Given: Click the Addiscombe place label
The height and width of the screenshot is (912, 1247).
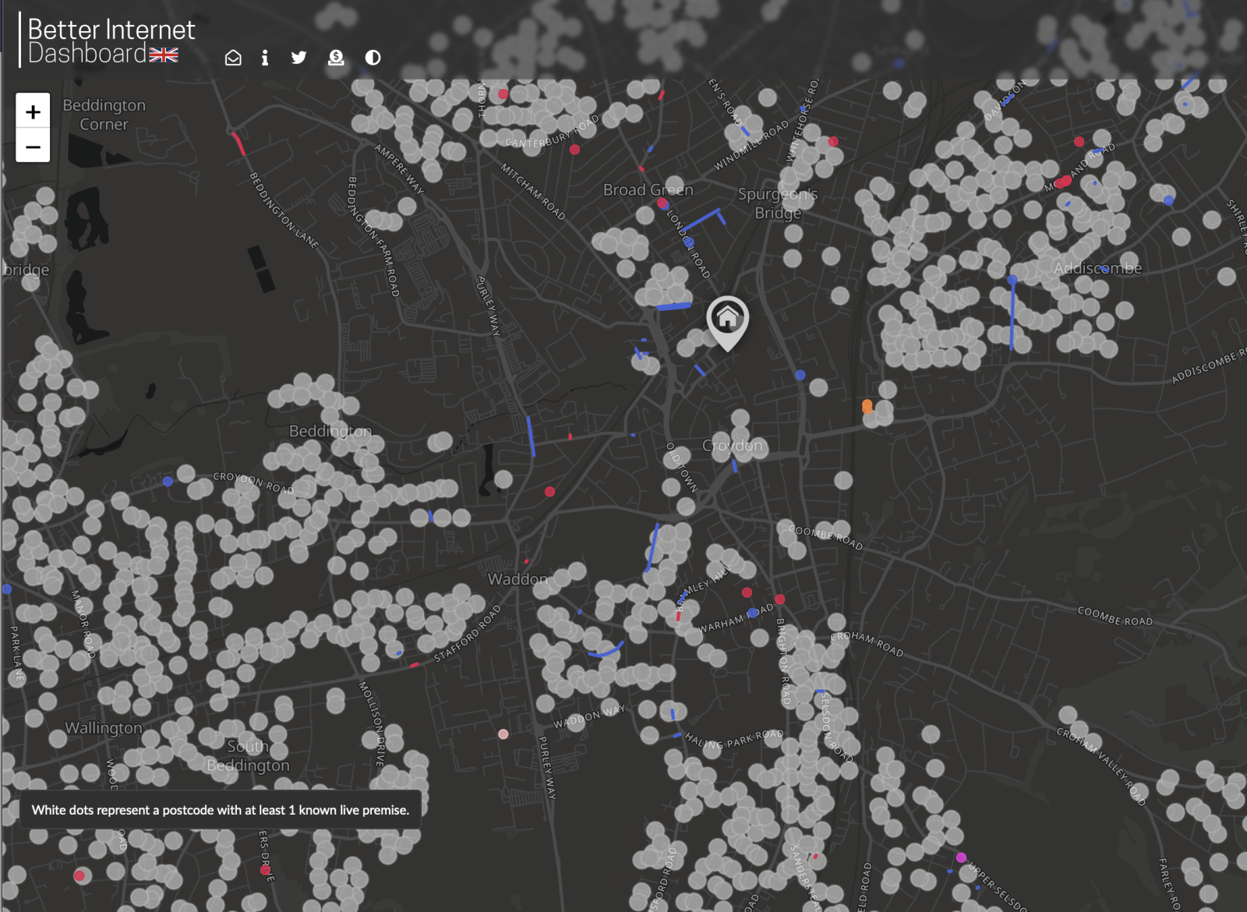Looking at the screenshot, I should [x=1097, y=268].
